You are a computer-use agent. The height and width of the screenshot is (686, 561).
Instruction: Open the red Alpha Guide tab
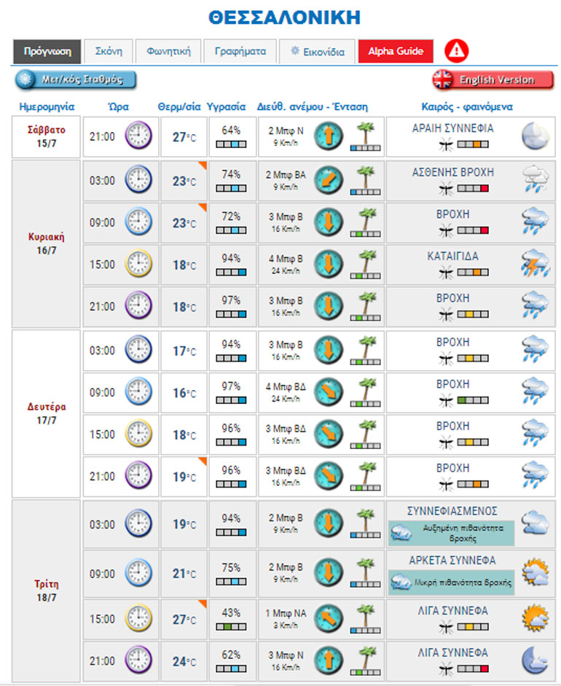(396, 52)
